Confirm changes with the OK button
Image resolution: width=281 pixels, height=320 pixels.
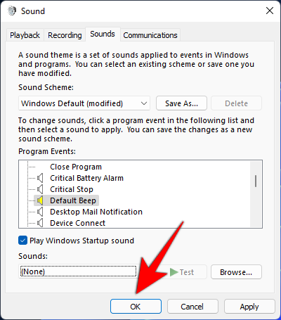pyautogui.click(x=136, y=307)
